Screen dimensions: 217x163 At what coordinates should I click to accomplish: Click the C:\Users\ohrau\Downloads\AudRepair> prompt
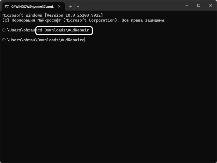pyautogui.click(x=43, y=40)
